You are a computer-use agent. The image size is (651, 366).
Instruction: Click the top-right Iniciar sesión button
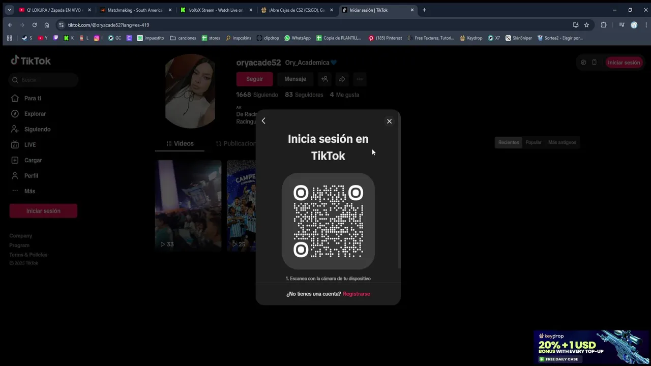pyautogui.click(x=624, y=63)
